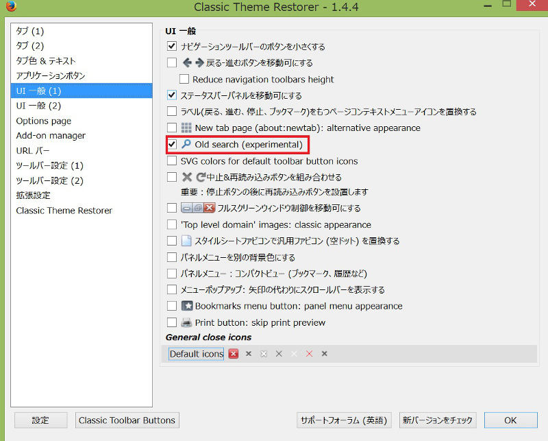Select Default icons in General close icons
The height and width of the screenshot is (441, 548).
click(x=197, y=354)
